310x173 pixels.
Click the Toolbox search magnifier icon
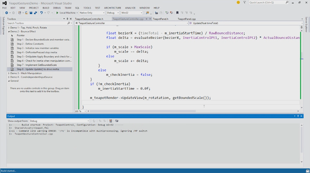(69, 23)
